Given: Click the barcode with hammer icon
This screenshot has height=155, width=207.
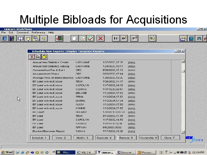Looking at the screenshot, I should coord(134,38).
